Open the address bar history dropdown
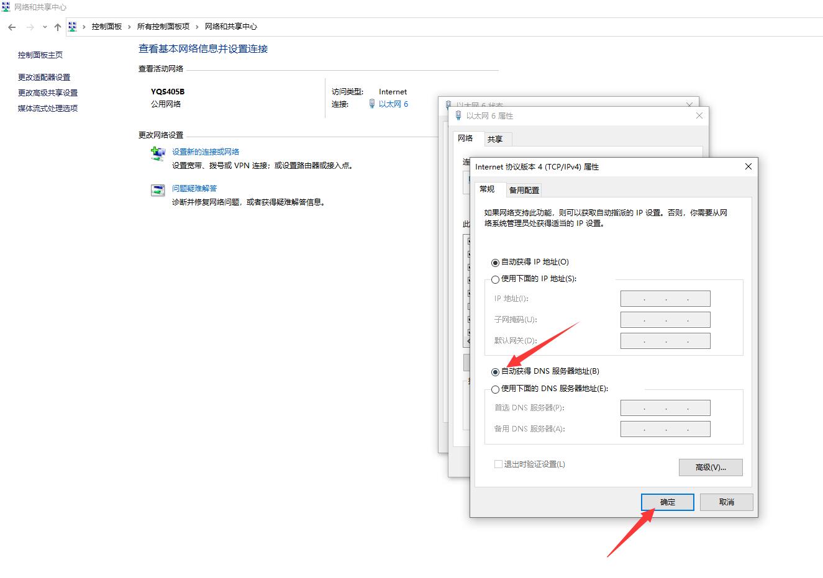Image resolution: width=823 pixels, height=578 pixels. [x=44, y=27]
